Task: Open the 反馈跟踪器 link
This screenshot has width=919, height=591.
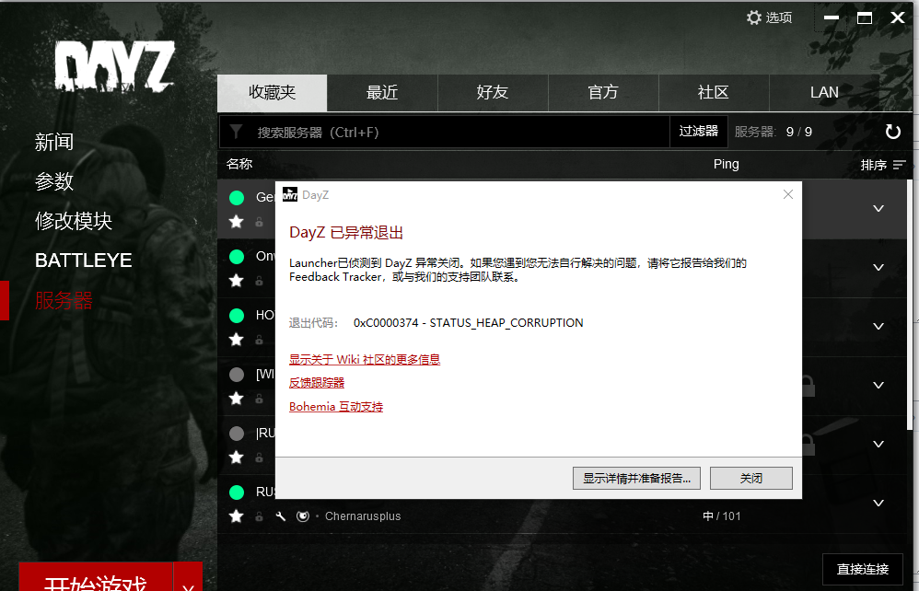Action: click(317, 383)
